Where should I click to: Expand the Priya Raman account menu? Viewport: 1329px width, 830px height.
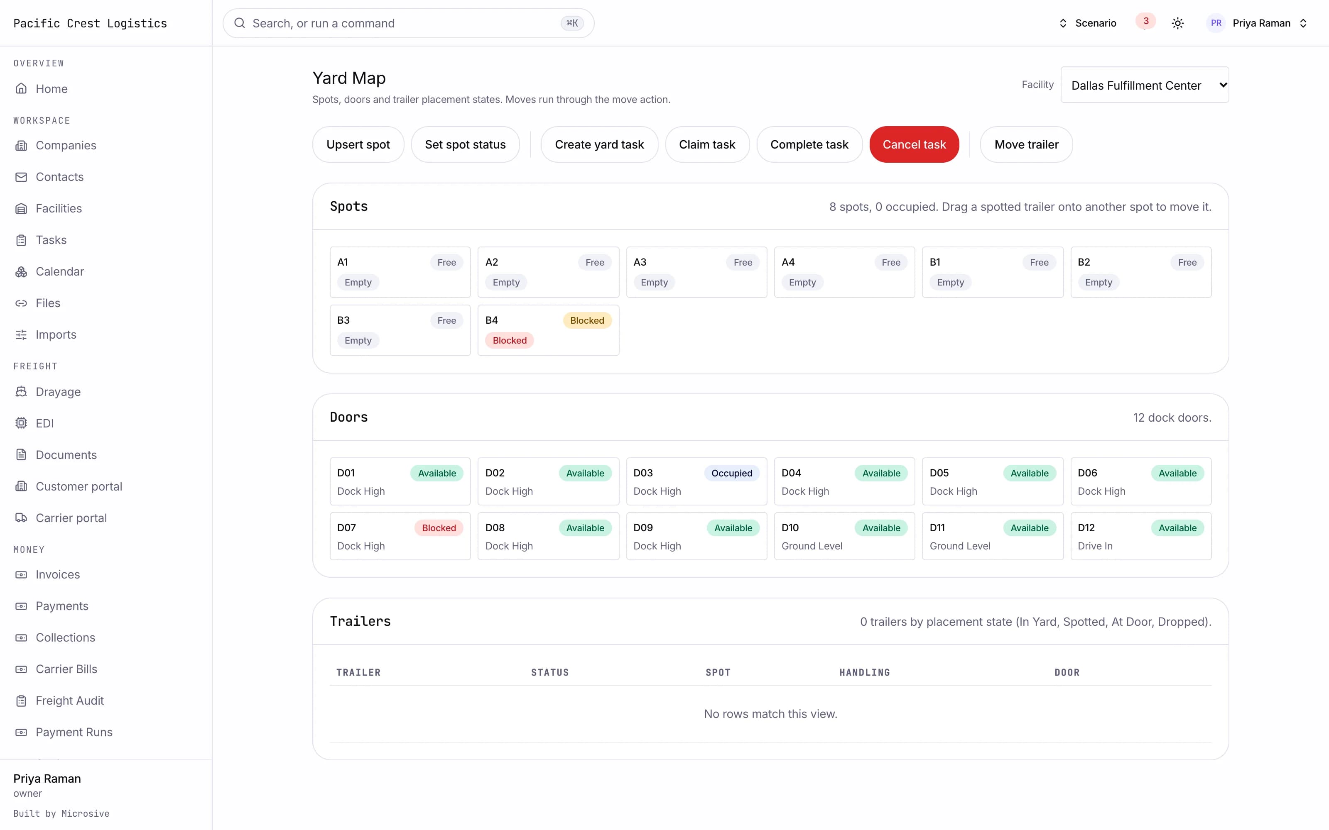(1257, 23)
